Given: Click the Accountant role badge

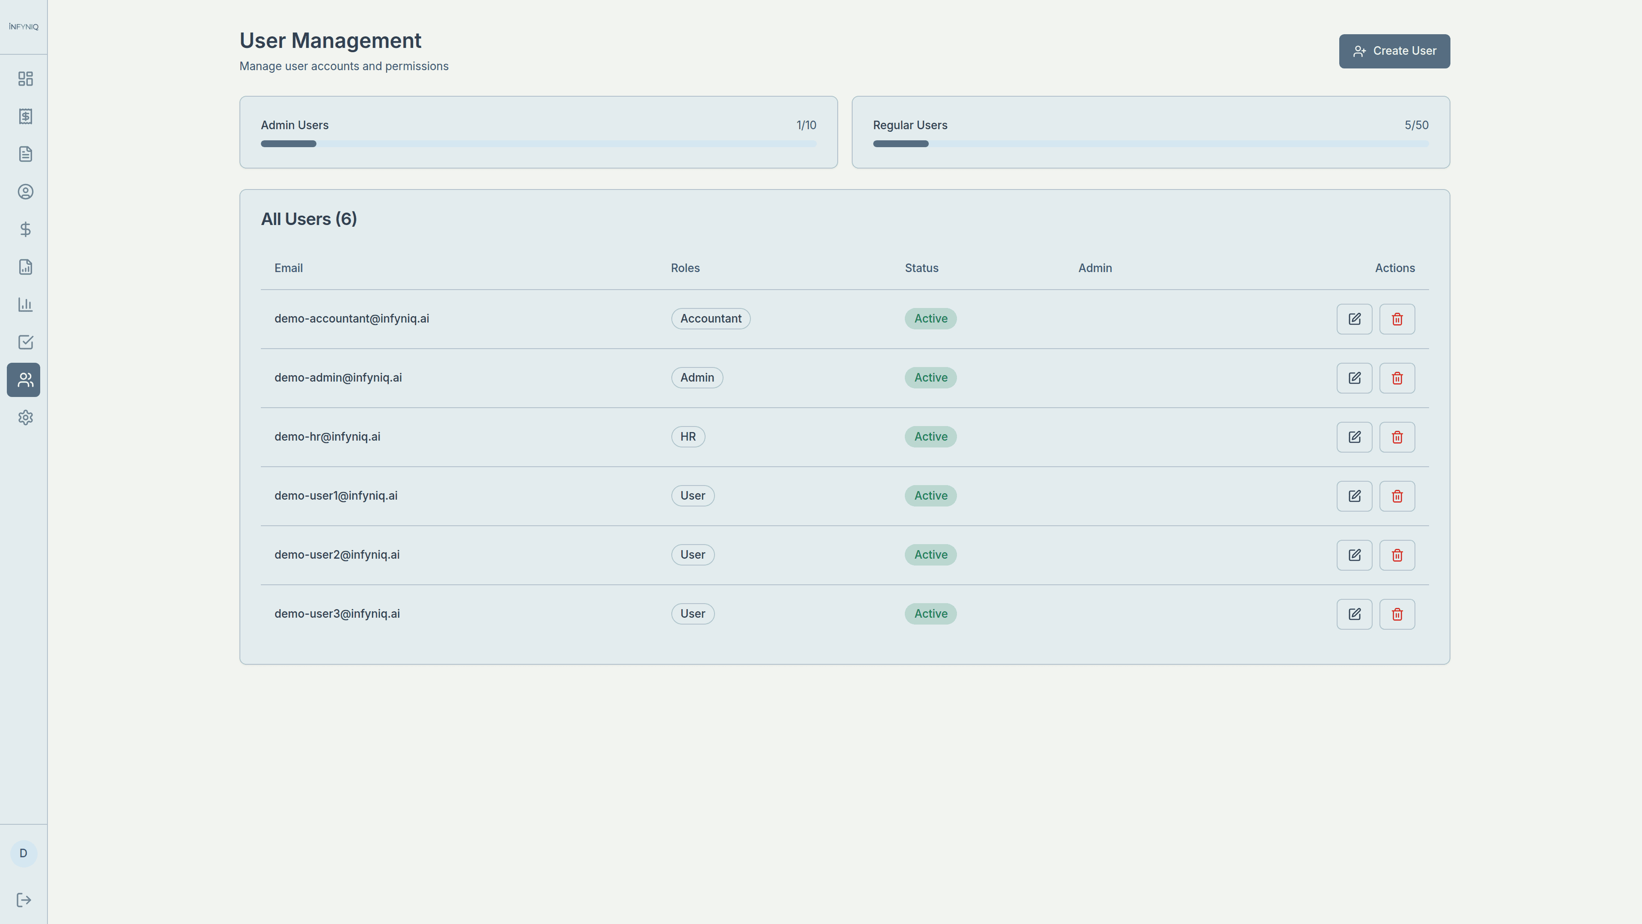Looking at the screenshot, I should tap(710, 318).
